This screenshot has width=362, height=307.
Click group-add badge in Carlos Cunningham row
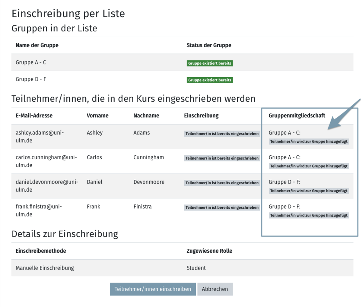pos(309,166)
